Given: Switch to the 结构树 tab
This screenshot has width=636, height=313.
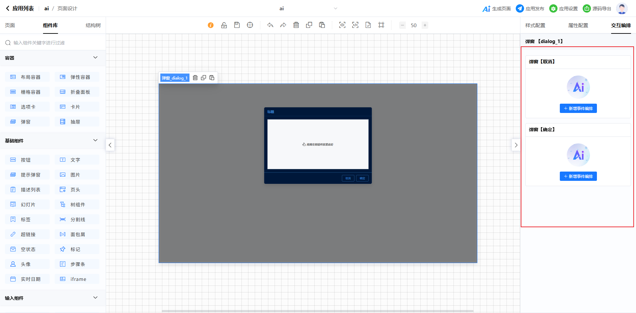Looking at the screenshot, I should [93, 26].
